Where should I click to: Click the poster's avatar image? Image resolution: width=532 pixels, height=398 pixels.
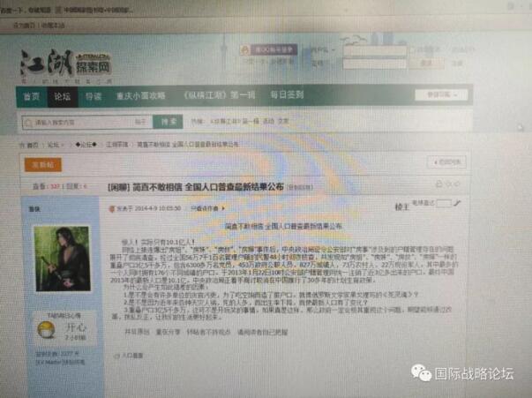pyautogui.click(x=60, y=256)
